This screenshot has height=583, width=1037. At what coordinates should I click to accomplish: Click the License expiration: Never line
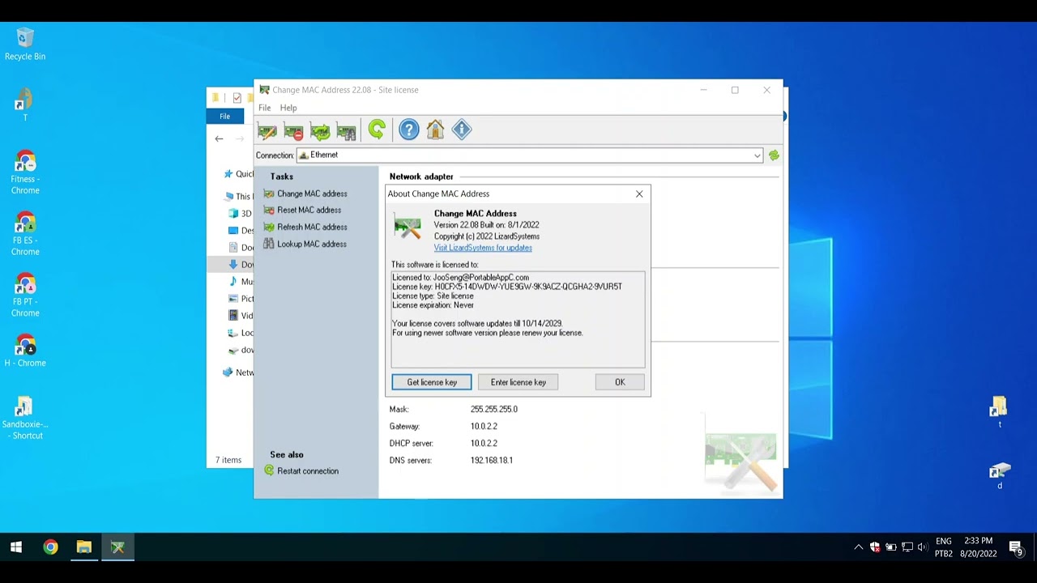click(x=433, y=305)
